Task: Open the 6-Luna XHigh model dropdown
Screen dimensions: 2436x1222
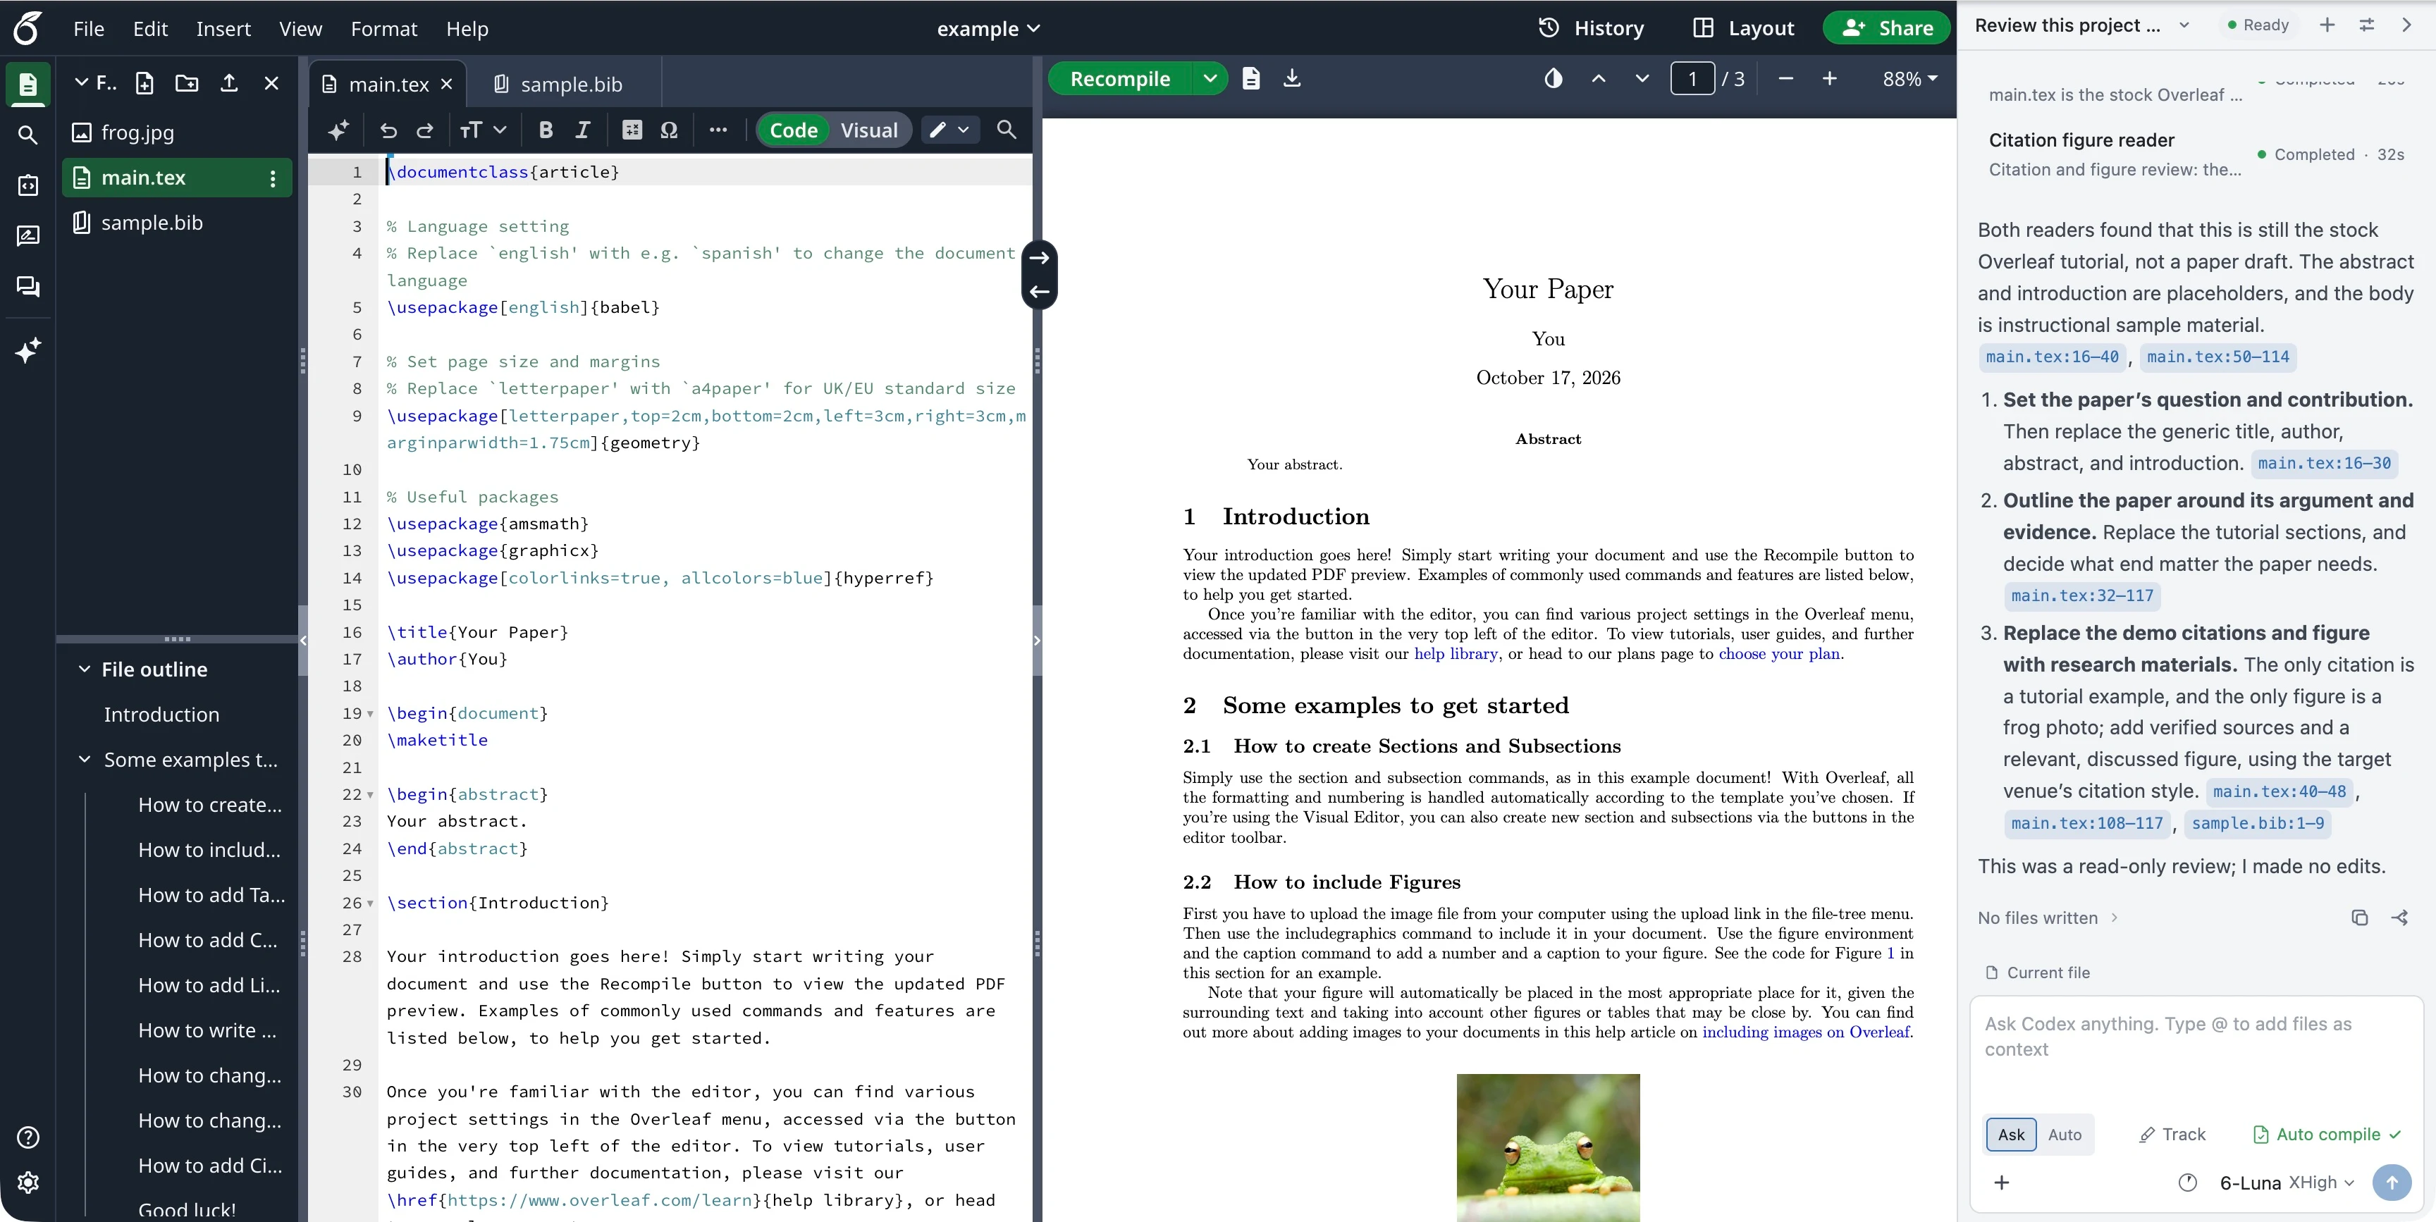Action: click(x=2287, y=1183)
